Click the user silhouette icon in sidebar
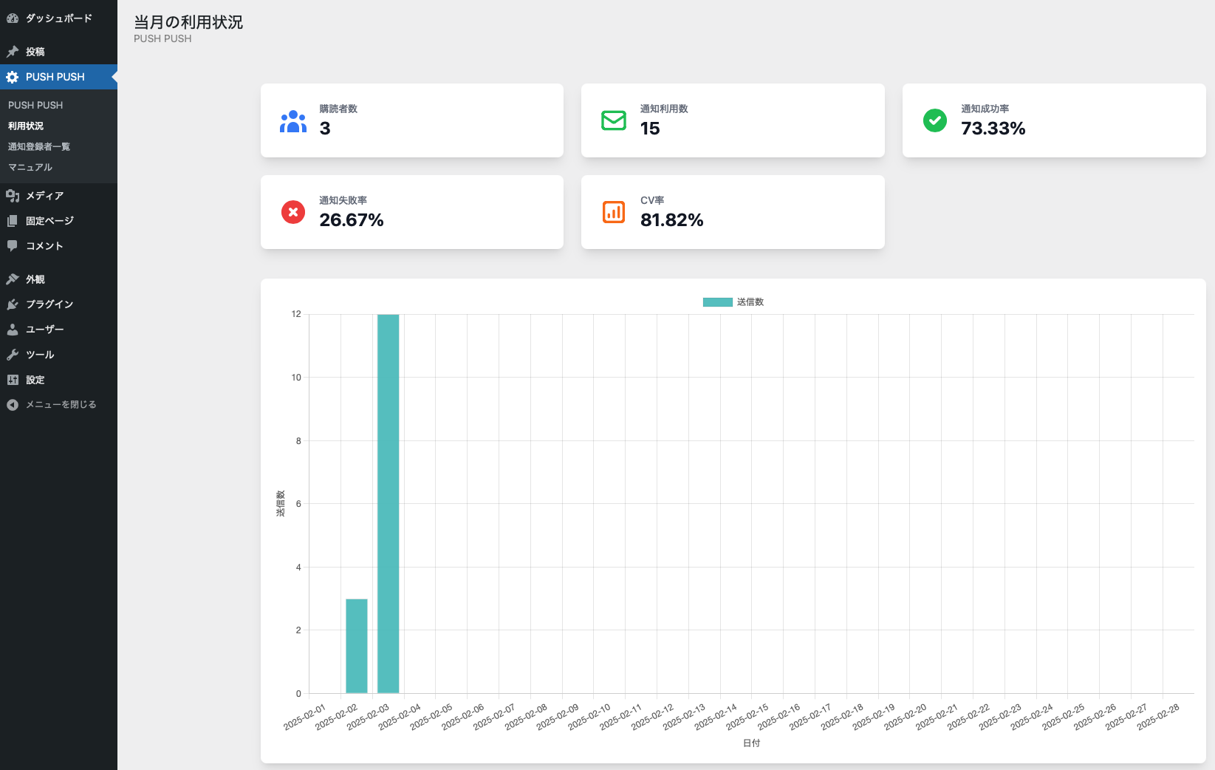This screenshot has height=770, width=1215. pos(13,330)
